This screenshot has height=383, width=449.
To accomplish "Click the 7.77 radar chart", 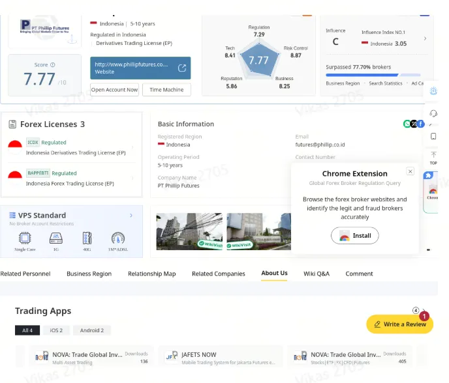I will [x=259, y=60].
